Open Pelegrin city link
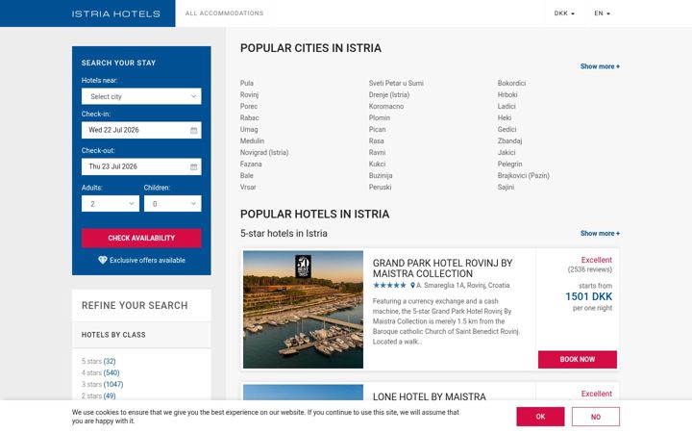This screenshot has width=692, height=433. [x=509, y=164]
